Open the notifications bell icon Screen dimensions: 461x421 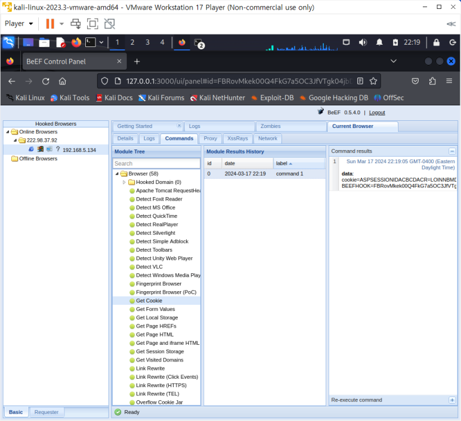[x=379, y=42]
